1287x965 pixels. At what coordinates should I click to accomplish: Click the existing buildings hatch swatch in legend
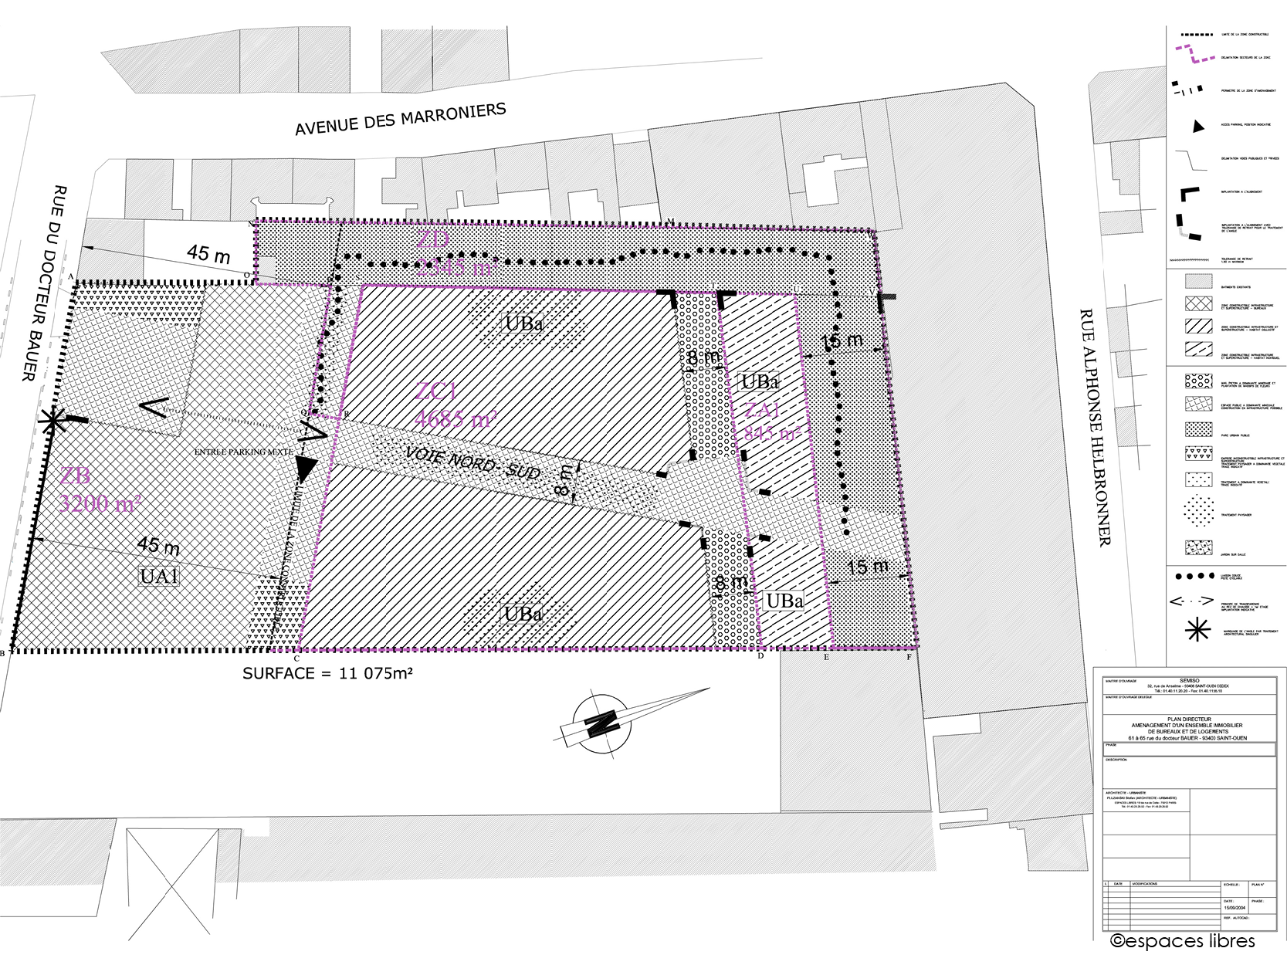[x=1198, y=282]
